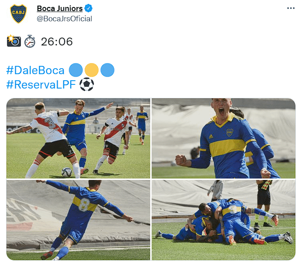Click the 26:06 time text
This screenshot has height=262, width=300.
click(x=57, y=42)
